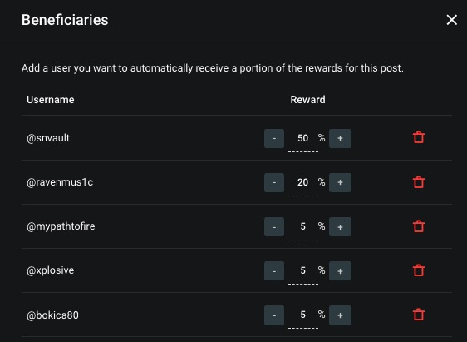Select the @xplosive reward value field
467x342 pixels.
[303, 271]
